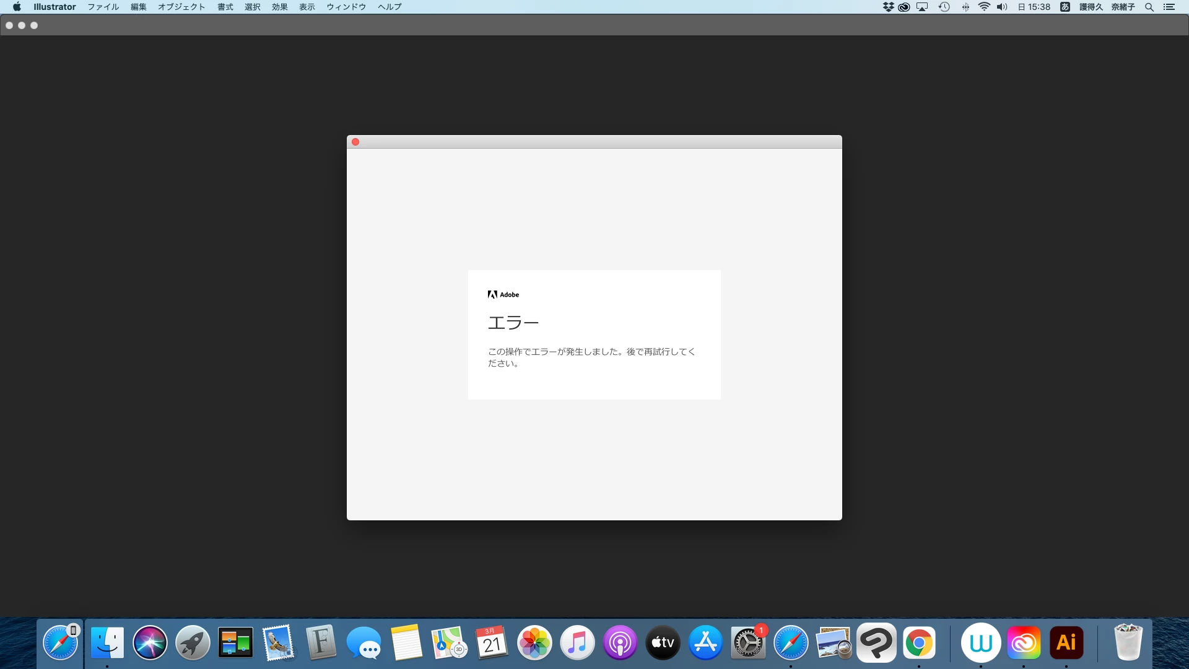Open Launchpad rocket icon
1189x669 pixels.
click(193, 643)
